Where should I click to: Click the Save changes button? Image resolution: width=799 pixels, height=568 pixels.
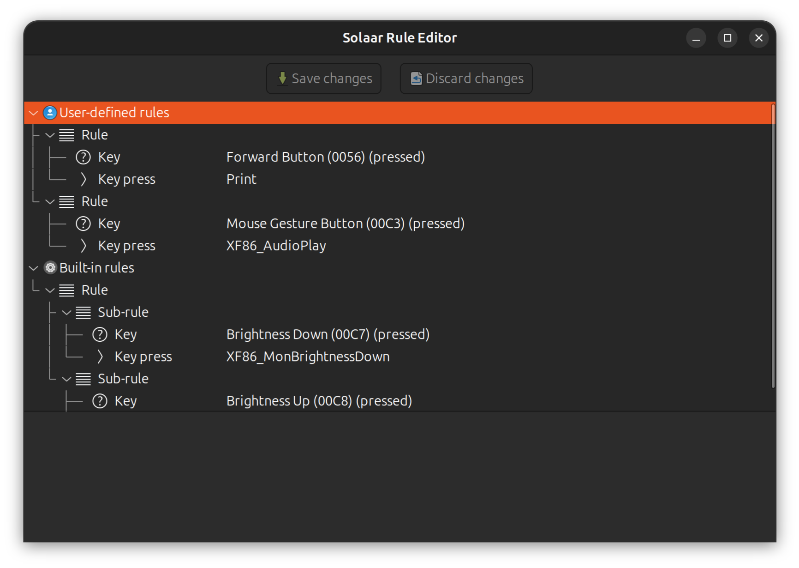[323, 79]
